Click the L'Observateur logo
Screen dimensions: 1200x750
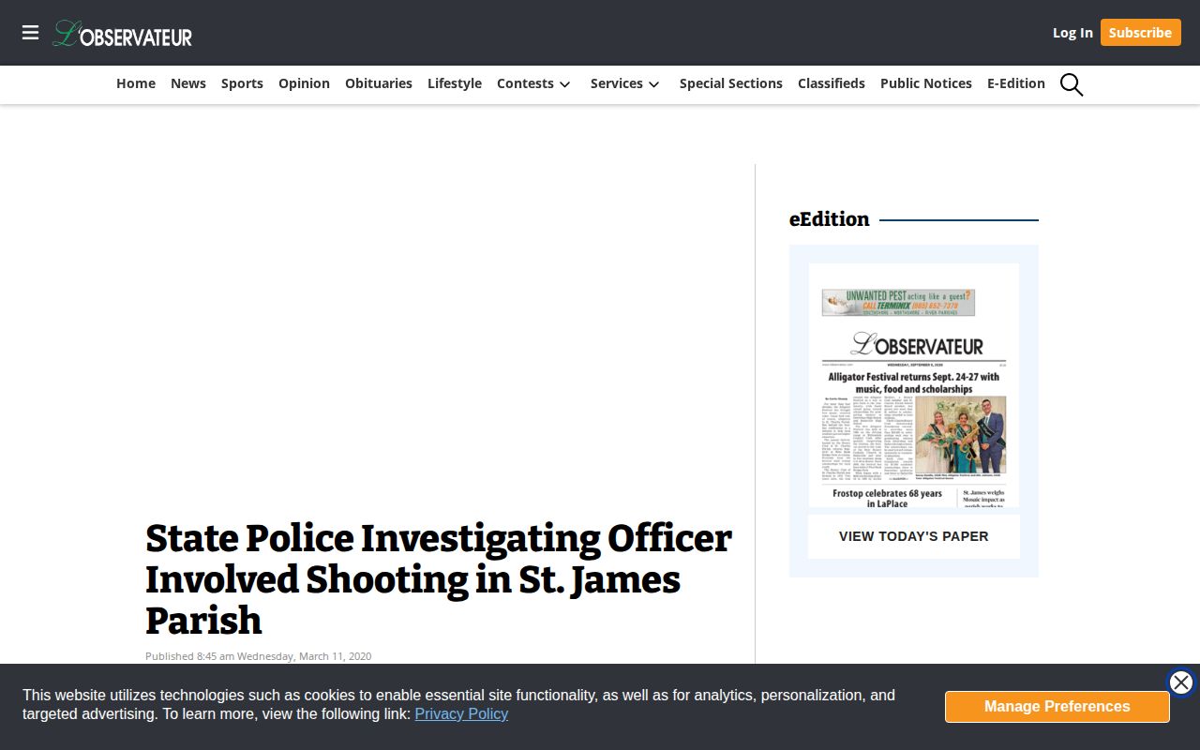coord(123,34)
